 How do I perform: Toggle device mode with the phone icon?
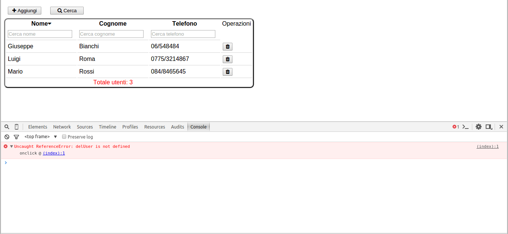click(x=16, y=127)
